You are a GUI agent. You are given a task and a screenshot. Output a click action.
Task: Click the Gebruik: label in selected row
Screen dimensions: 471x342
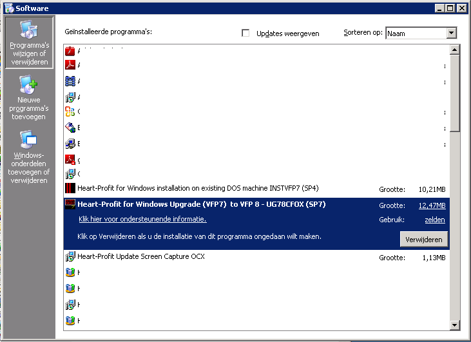[x=392, y=220]
